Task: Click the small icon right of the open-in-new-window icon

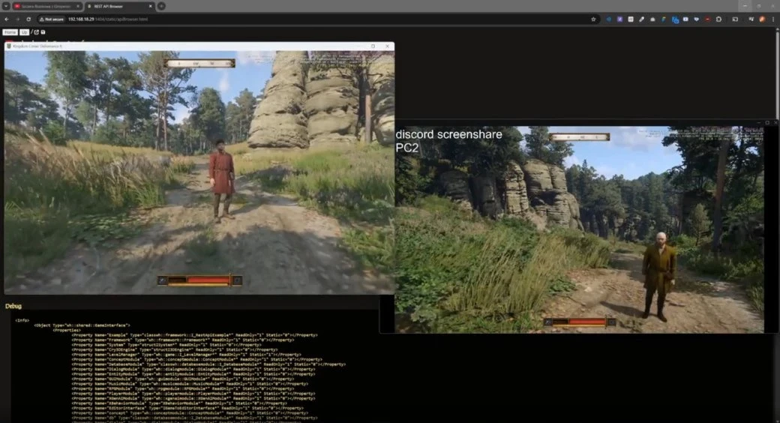Action: click(43, 32)
